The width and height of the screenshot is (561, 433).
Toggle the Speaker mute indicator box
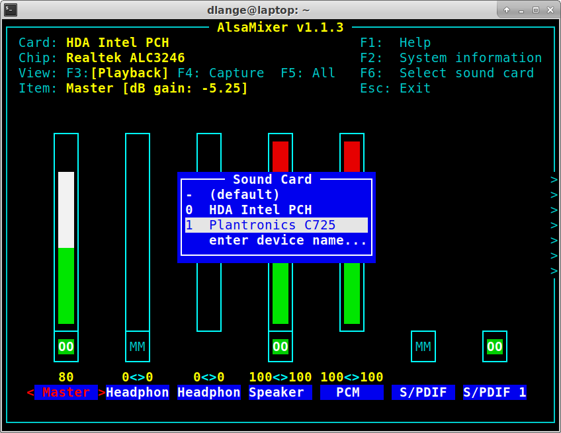280,346
